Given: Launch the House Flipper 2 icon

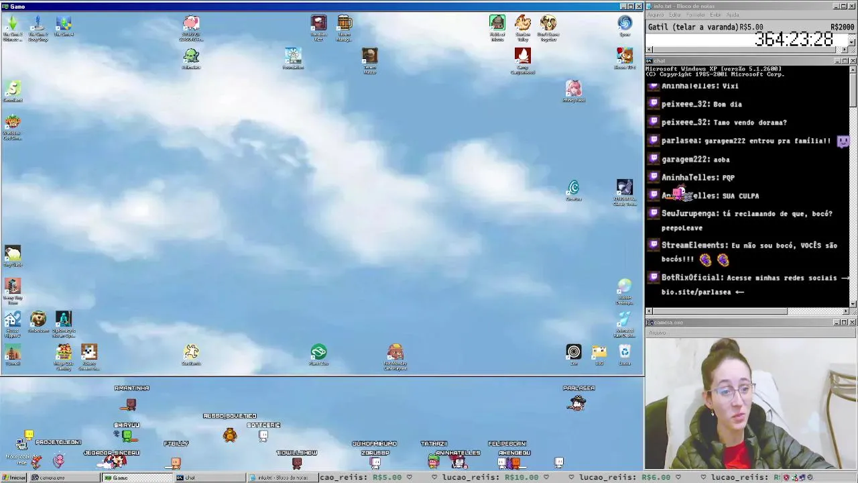Looking at the screenshot, I should pos(13,324).
